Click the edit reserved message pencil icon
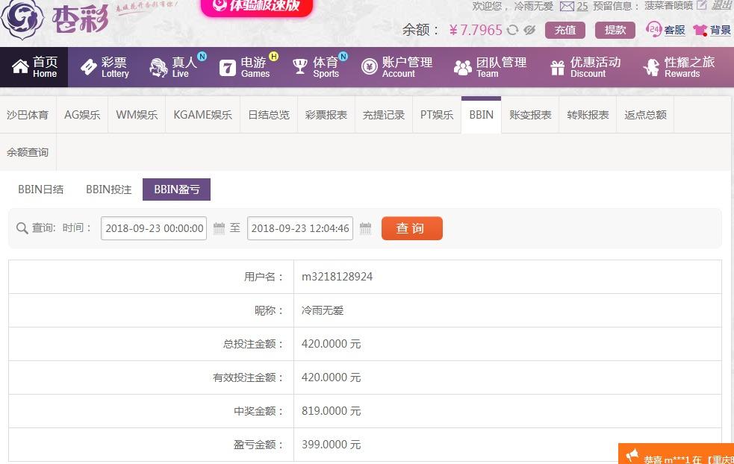This screenshot has height=464, width=734. click(x=701, y=5)
